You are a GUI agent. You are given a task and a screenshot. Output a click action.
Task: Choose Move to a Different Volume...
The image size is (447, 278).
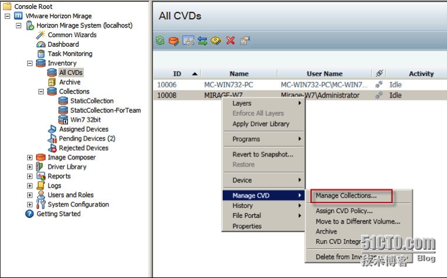(359, 222)
